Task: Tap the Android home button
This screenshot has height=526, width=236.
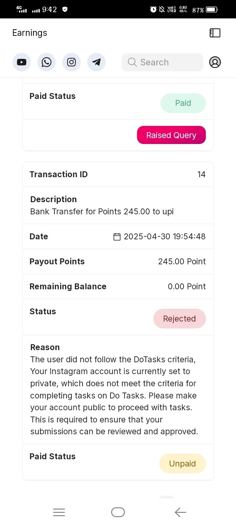Action: 118,512
